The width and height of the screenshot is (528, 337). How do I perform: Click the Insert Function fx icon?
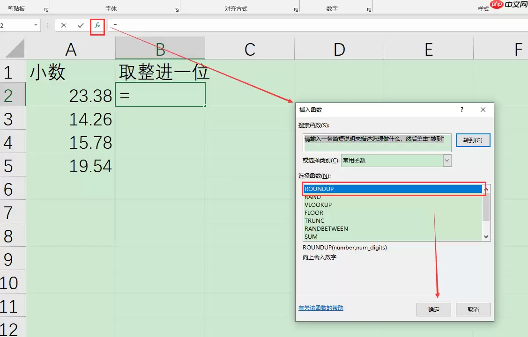pos(97,26)
